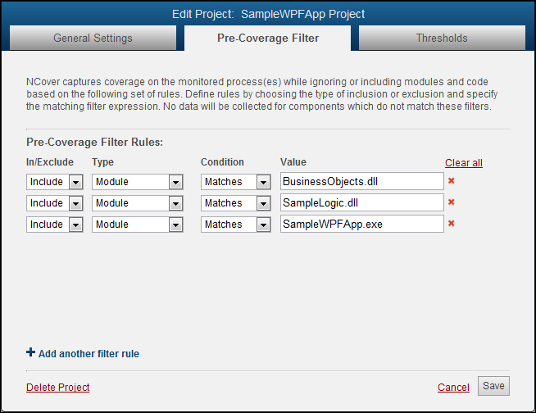Expand Condition dropdown for BusinessObjects.dll row
The image size is (536, 413).
(x=263, y=182)
